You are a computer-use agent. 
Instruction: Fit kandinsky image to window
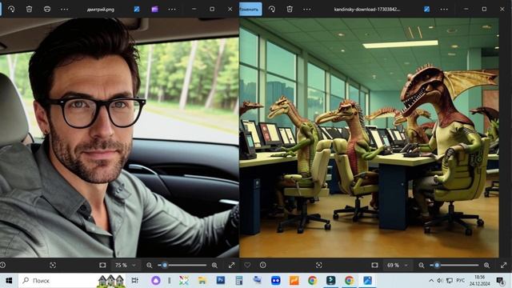375,265
